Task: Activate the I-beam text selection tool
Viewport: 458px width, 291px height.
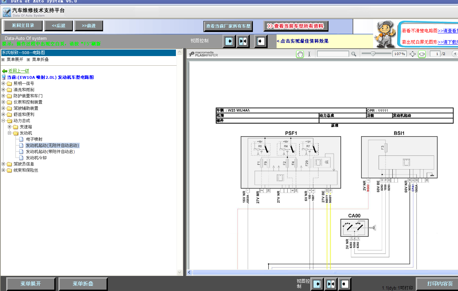Action: (309, 54)
